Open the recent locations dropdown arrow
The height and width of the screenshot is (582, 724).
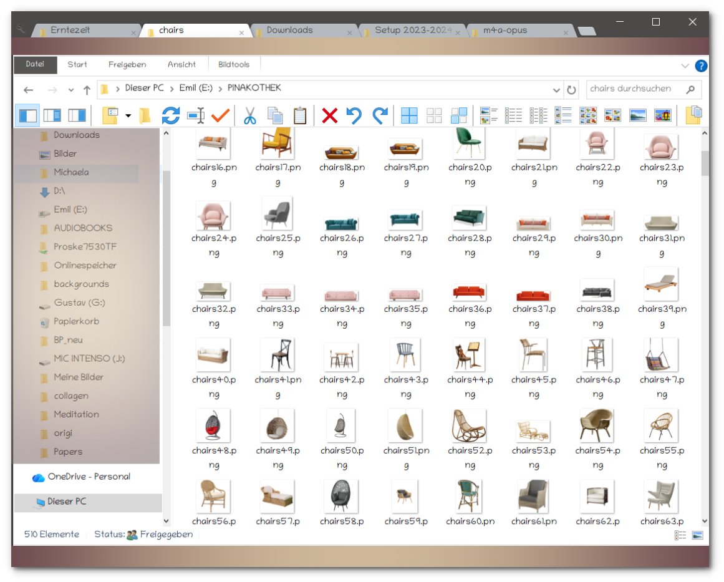click(71, 89)
